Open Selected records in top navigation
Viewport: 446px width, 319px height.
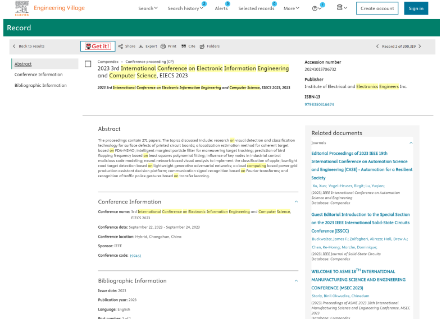coord(256,8)
